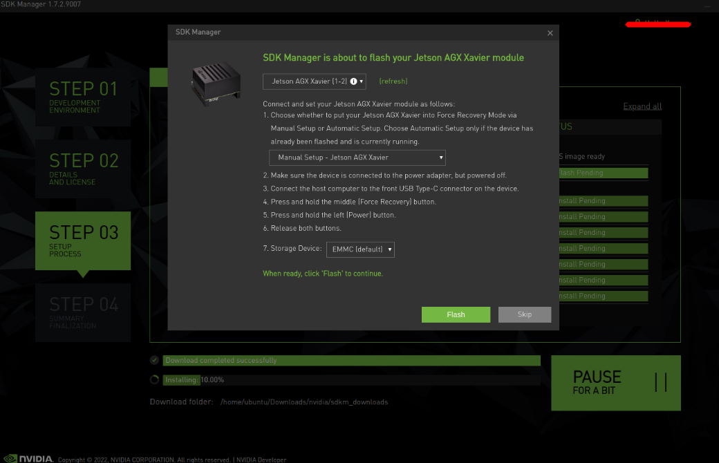The image size is (719, 463).
Task: Select STEP 02 Details and License
Action: pos(83,169)
